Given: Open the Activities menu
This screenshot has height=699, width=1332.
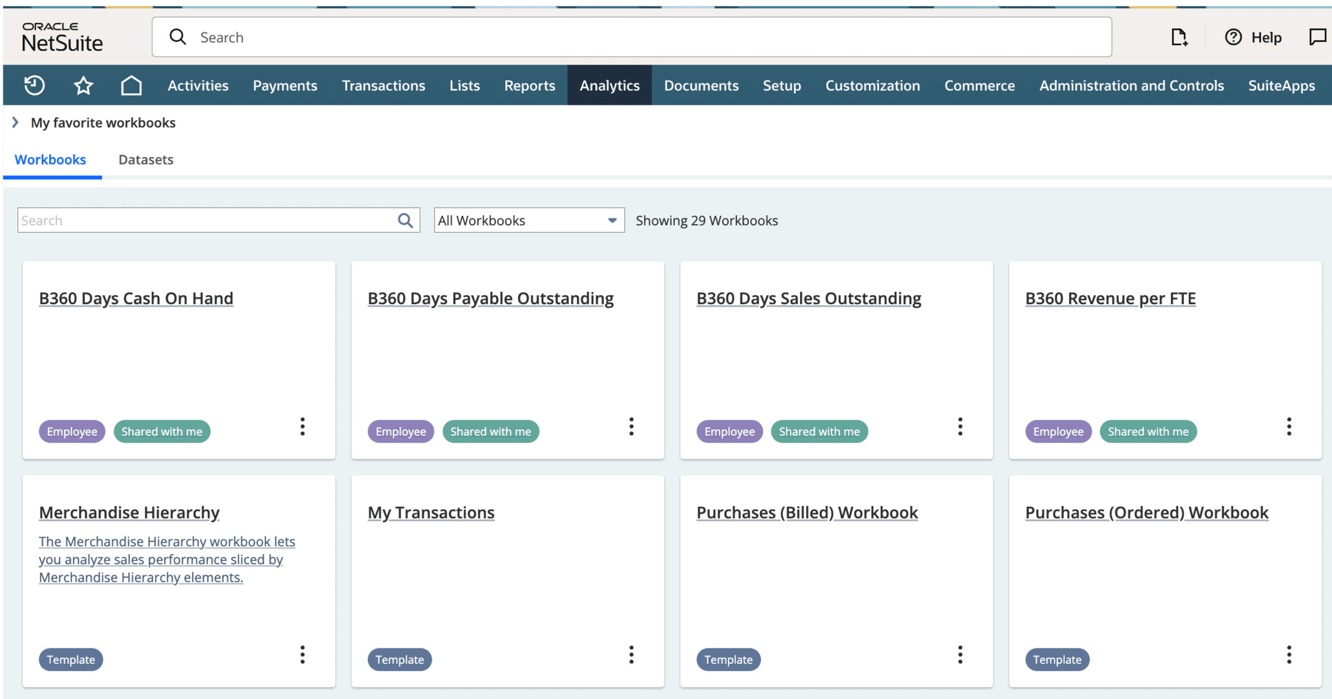Looking at the screenshot, I should coord(198,85).
